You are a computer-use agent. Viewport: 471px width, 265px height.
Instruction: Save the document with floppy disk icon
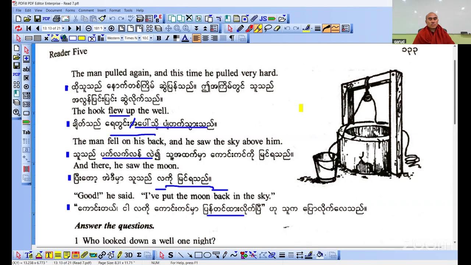pyautogui.click(x=38, y=18)
